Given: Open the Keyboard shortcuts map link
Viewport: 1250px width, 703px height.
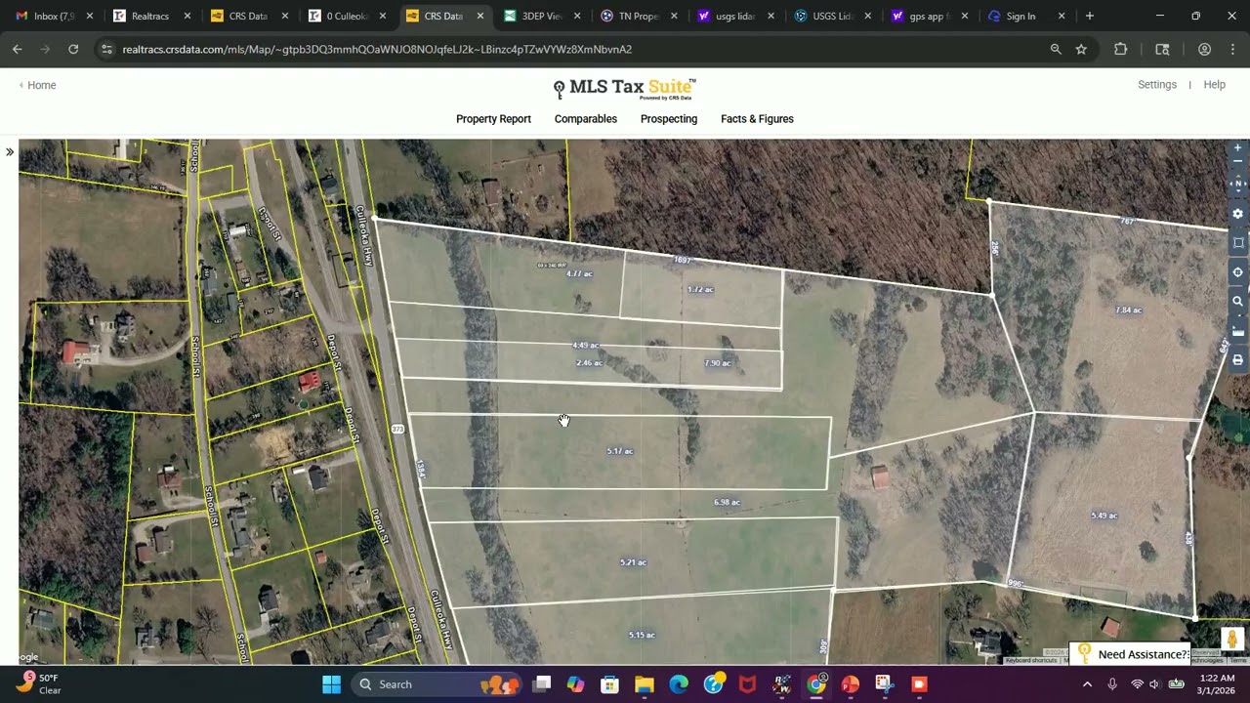Looking at the screenshot, I should click(x=1031, y=661).
